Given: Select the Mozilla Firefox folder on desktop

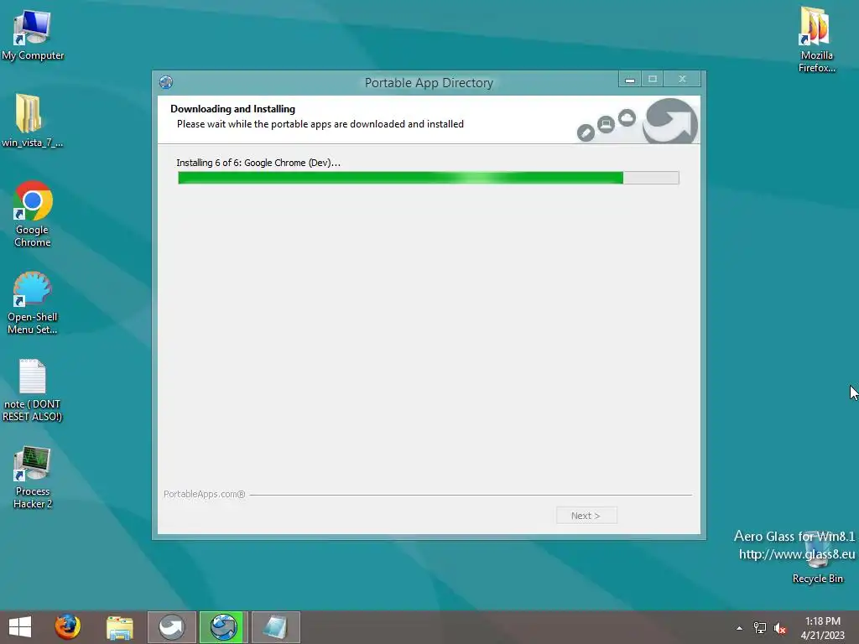Looking at the screenshot, I should pos(816,39).
